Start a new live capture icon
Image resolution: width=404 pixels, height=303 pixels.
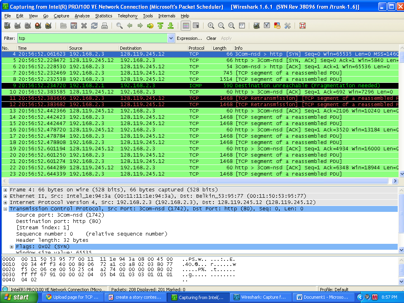coord(28,26)
